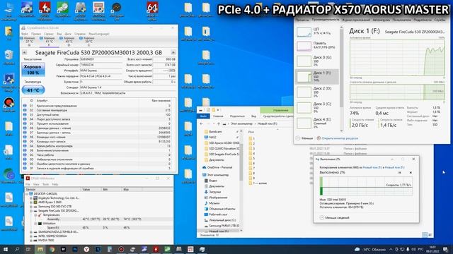Collapse the DESKTOP-C4KELBL node in HWMonitor
Viewport: 453px width, 254px height.
[x=27, y=194]
